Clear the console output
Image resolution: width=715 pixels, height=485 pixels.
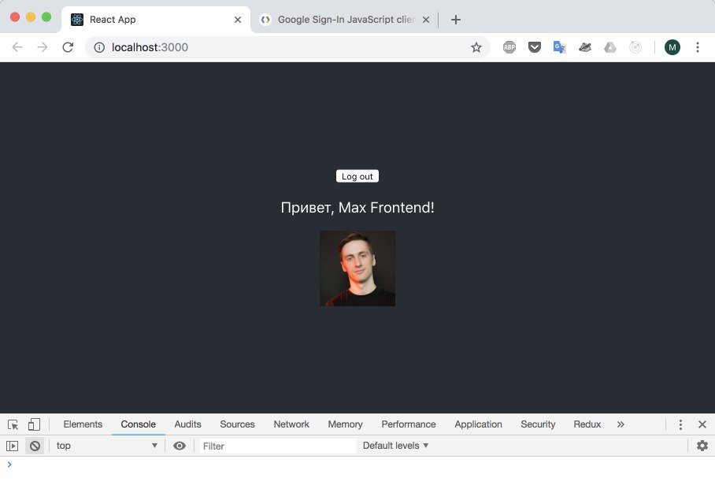pyautogui.click(x=35, y=446)
